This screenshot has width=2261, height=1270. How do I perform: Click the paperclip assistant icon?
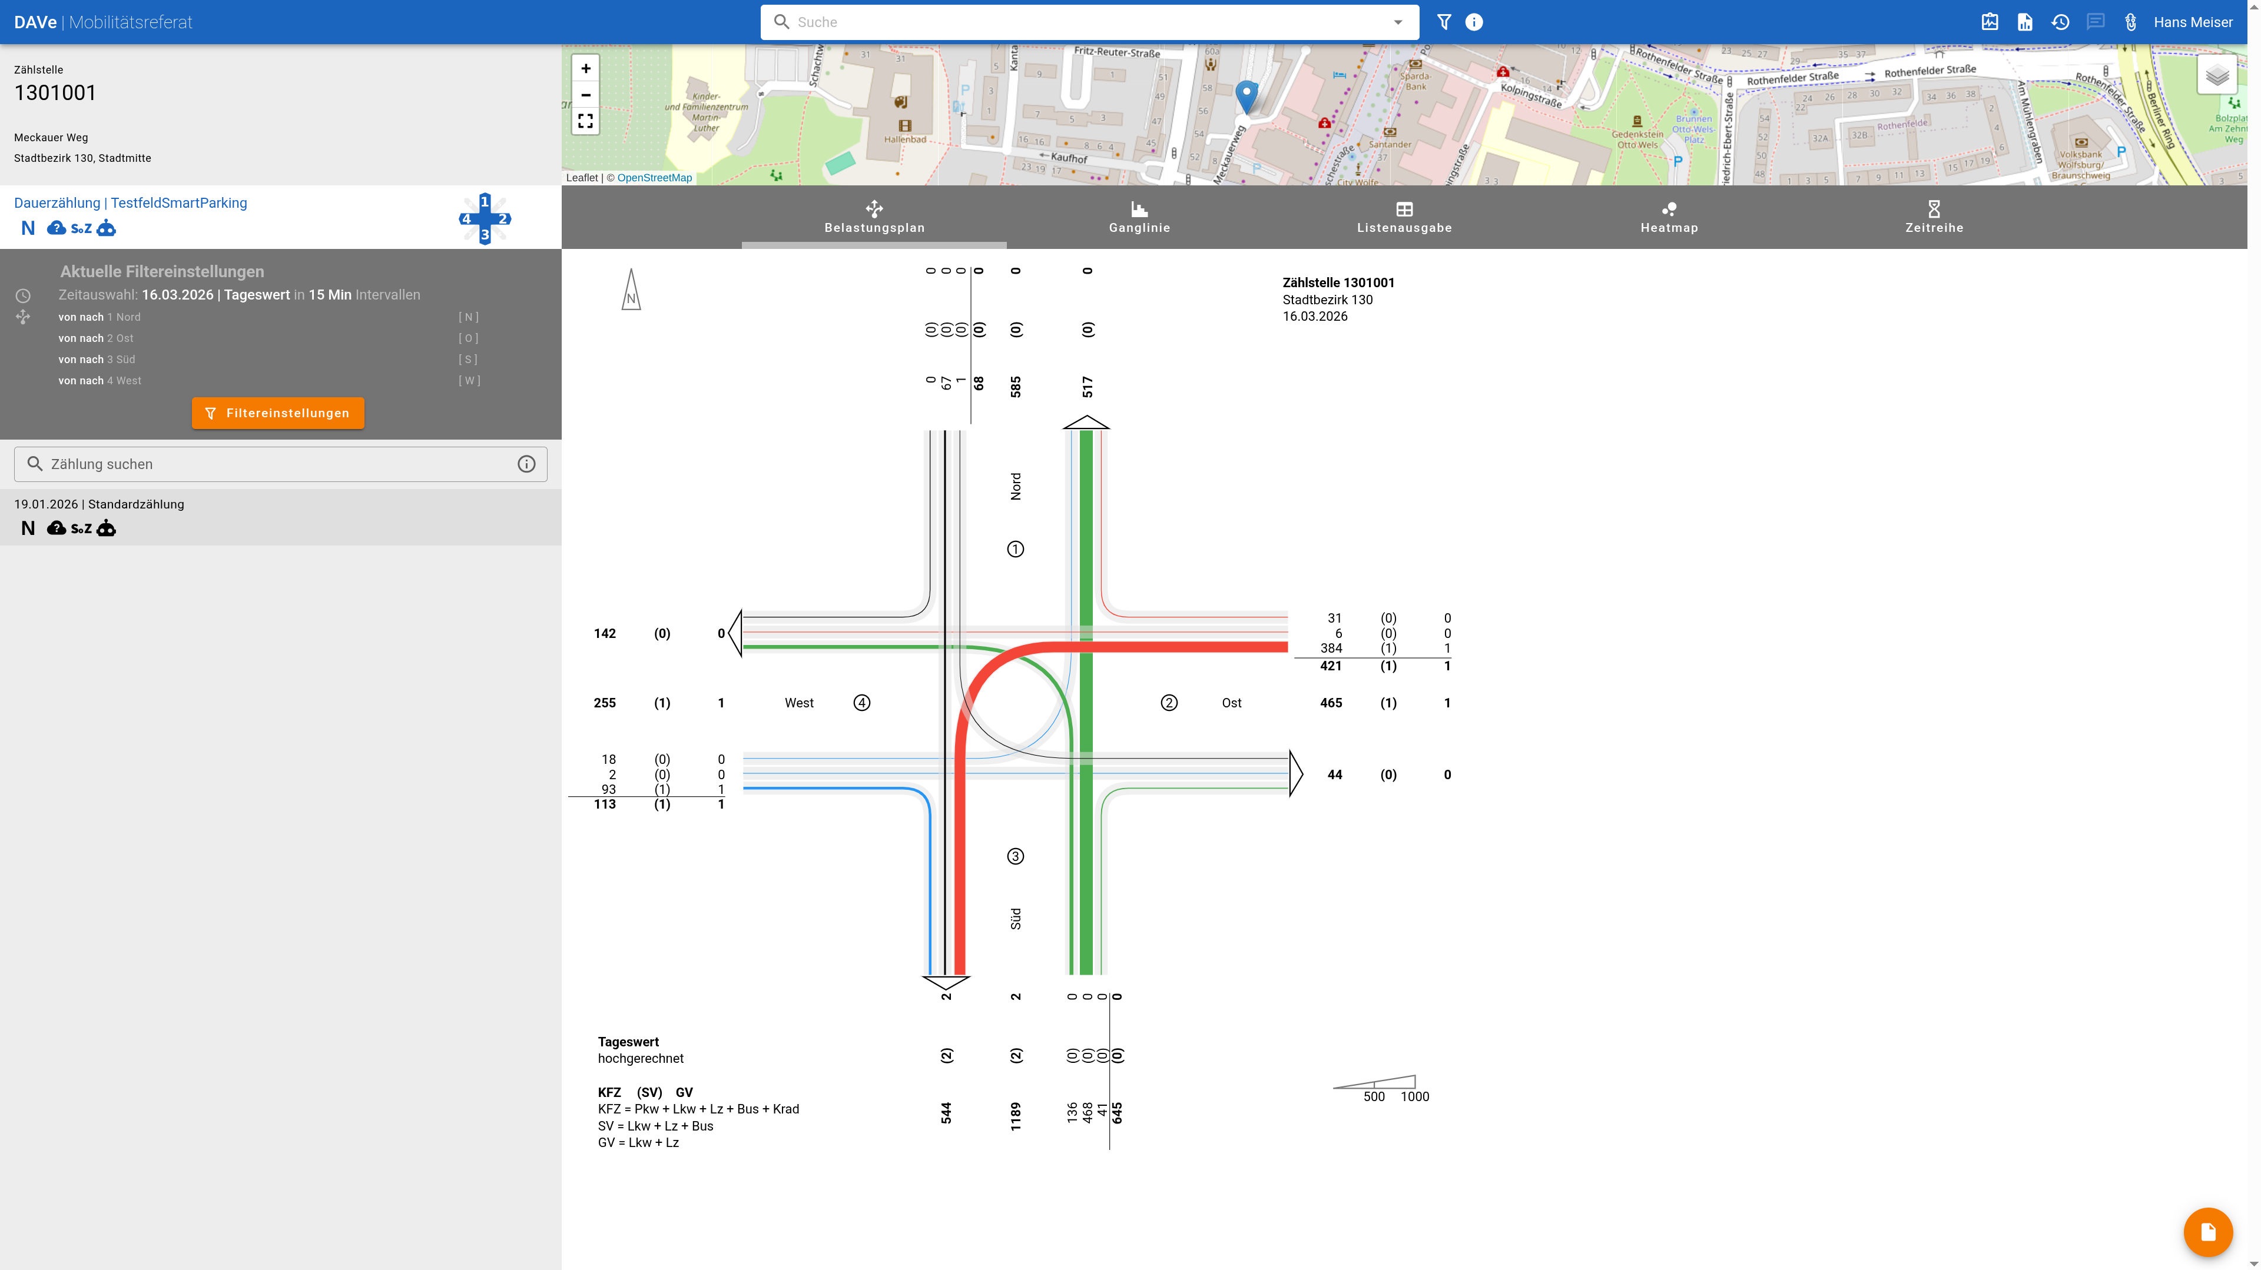pos(2130,22)
